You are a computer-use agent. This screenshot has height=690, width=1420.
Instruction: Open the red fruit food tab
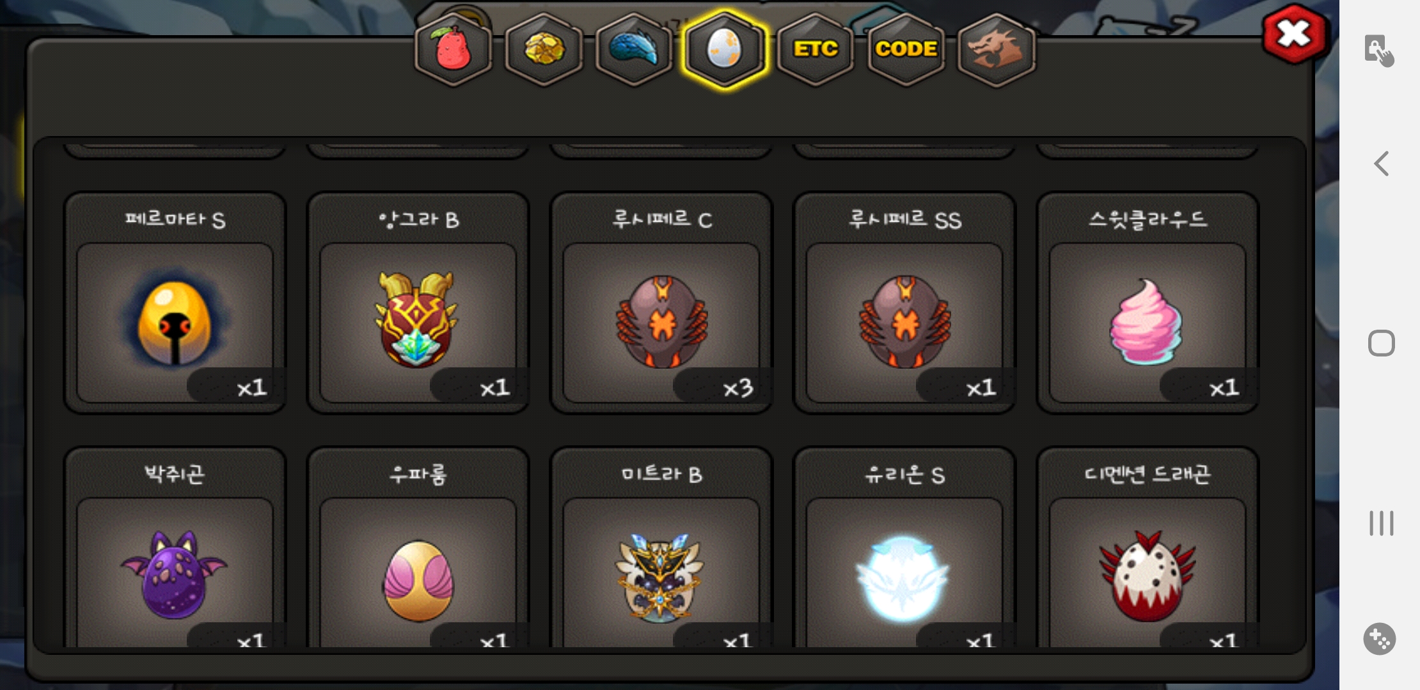(453, 50)
